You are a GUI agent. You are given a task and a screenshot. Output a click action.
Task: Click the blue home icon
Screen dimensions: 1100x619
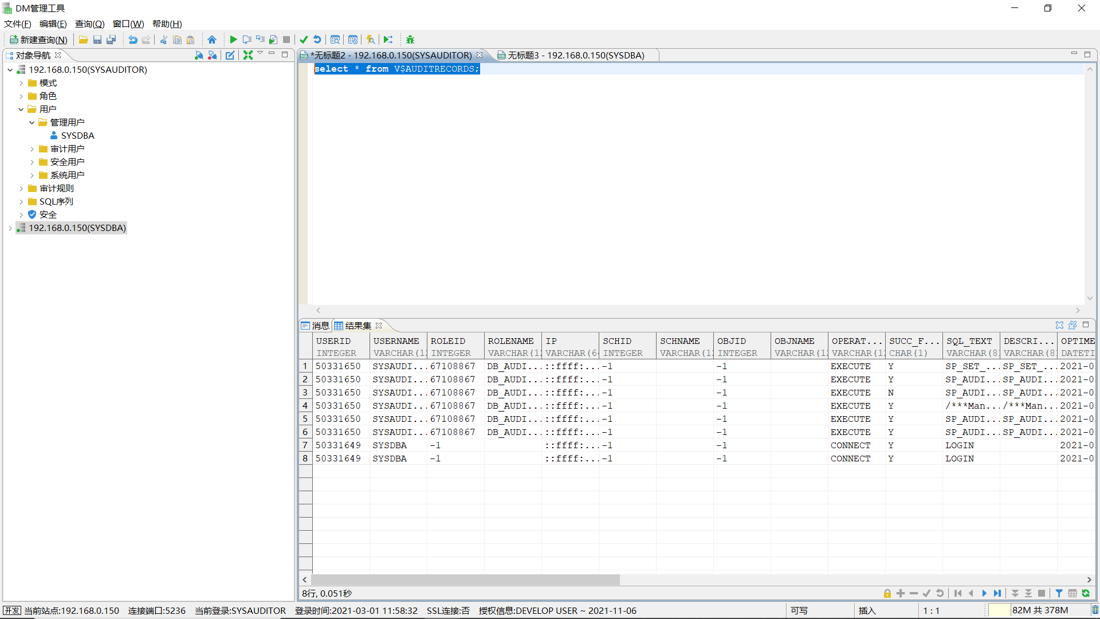point(212,40)
